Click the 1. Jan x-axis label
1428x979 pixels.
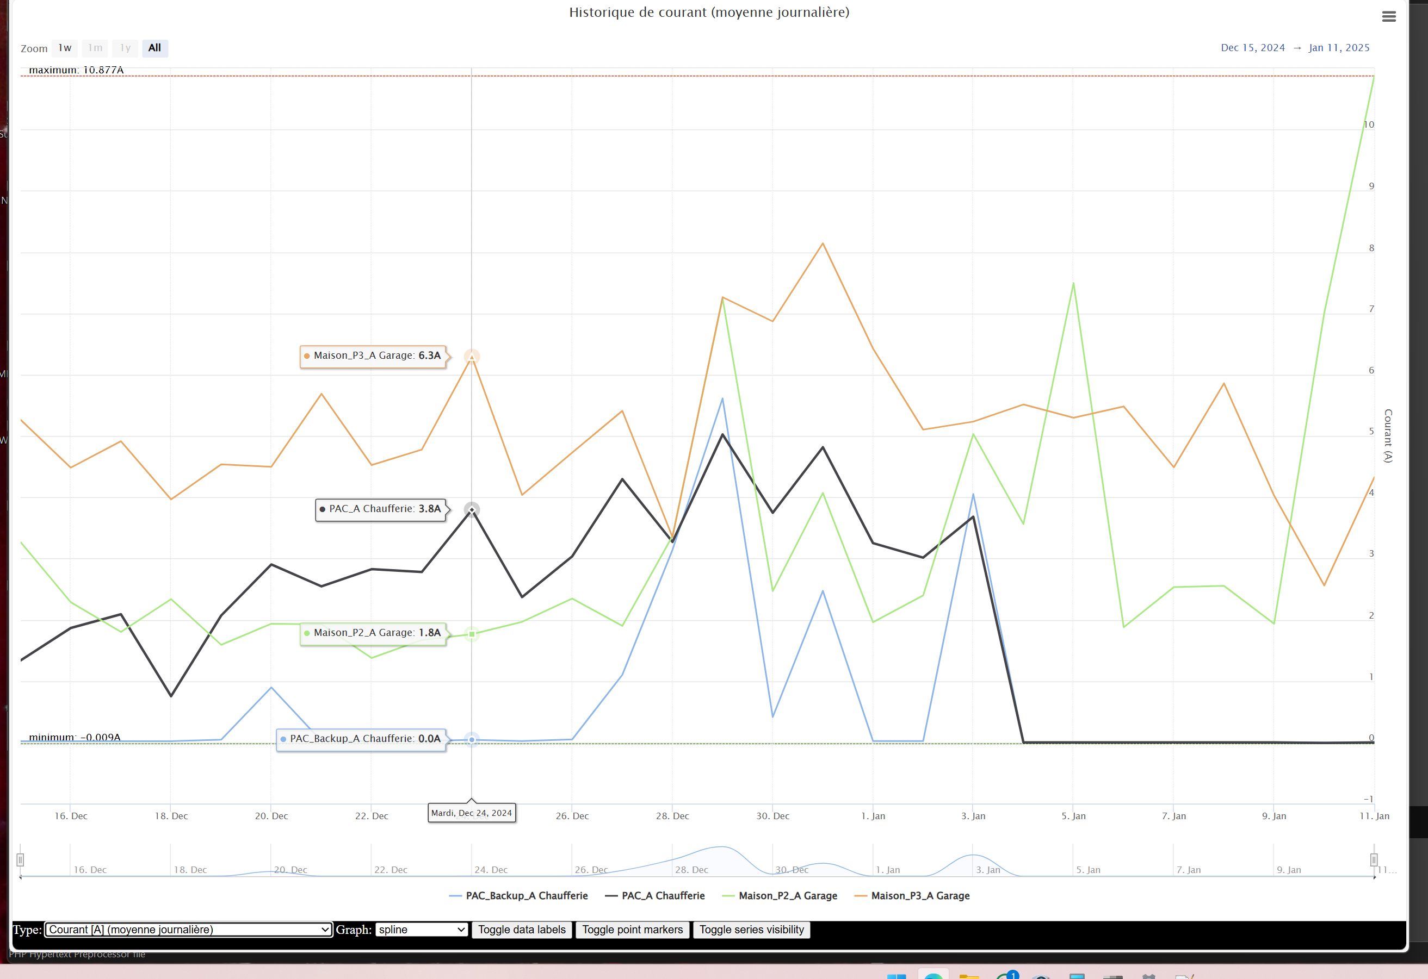point(873,816)
